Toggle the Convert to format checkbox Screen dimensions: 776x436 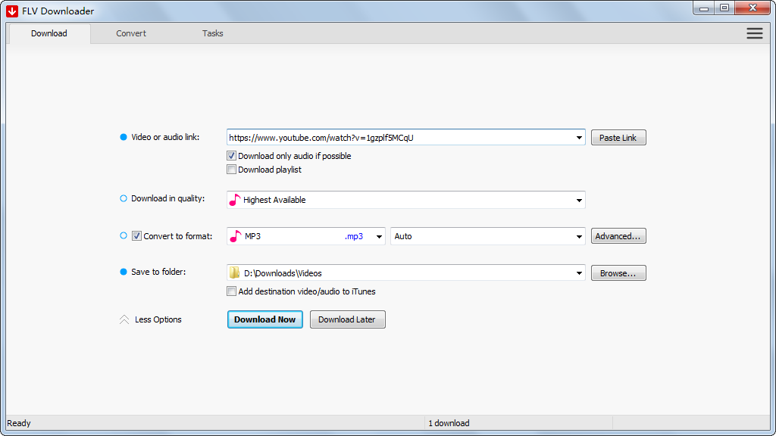(136, 236)
